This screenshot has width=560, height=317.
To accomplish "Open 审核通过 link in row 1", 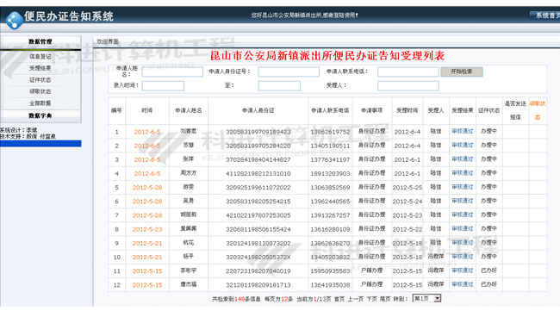I will pyautogui.click(x=462, y=132).
